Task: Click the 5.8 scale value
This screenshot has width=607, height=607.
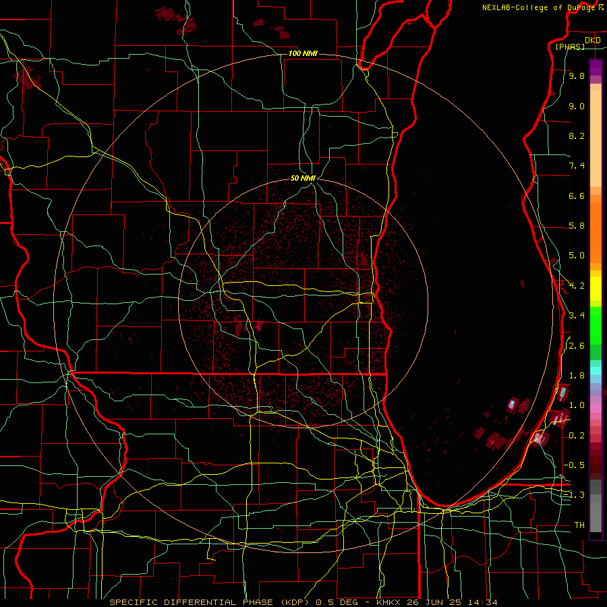Action: pyautogui.click(x=577, y=226)
